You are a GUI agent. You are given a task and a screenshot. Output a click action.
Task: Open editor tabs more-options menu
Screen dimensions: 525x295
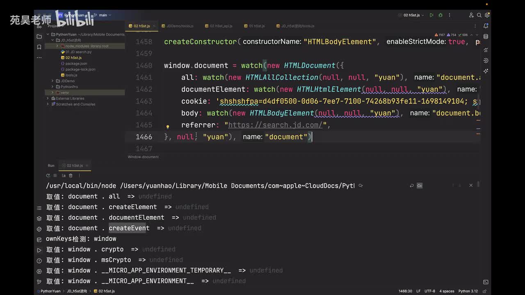(x=476, y=26)
